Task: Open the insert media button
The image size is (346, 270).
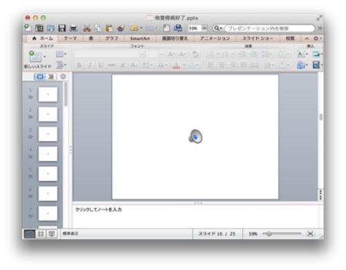Action: tap(317, 65)
